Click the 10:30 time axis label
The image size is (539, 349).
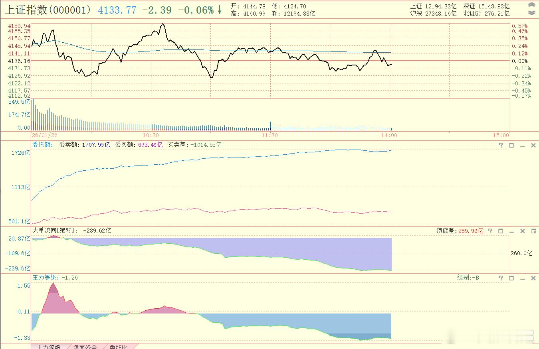[151, 135]
